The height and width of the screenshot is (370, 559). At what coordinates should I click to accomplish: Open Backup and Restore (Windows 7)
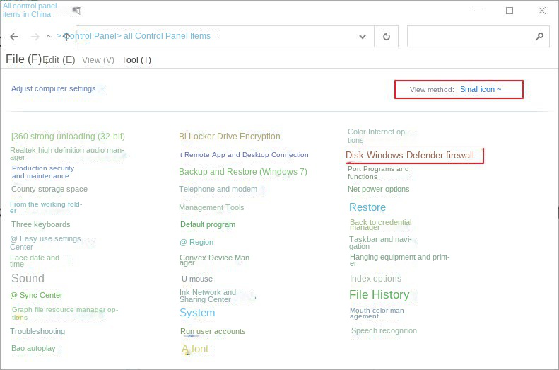pyautogui.click(x=242, y=172)
